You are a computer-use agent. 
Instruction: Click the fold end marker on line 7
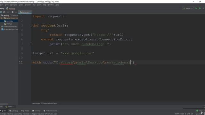click(x=31, y=44)
